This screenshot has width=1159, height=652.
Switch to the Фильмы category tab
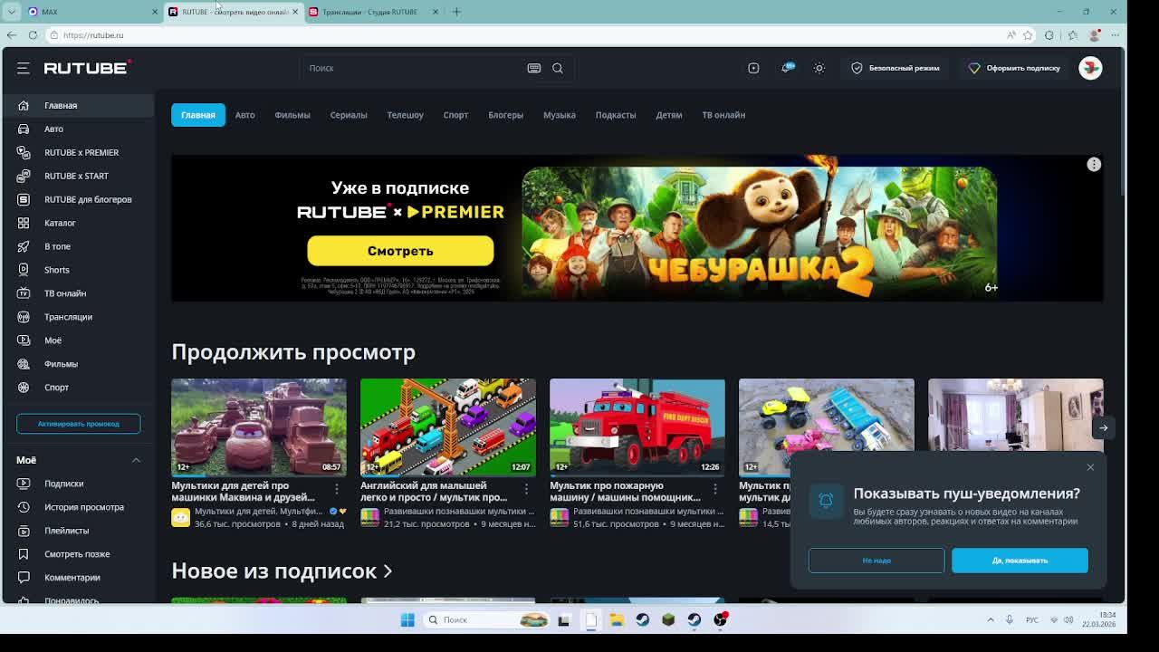point(292,115)
